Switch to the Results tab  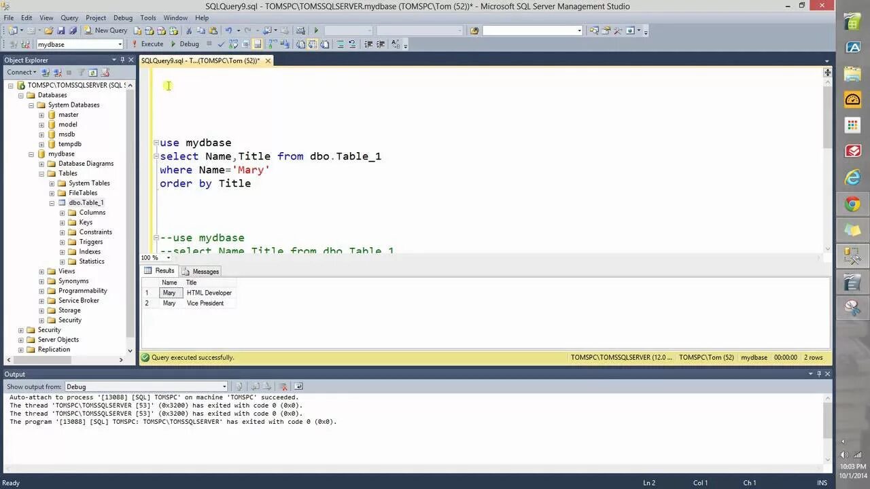[160, 270]
